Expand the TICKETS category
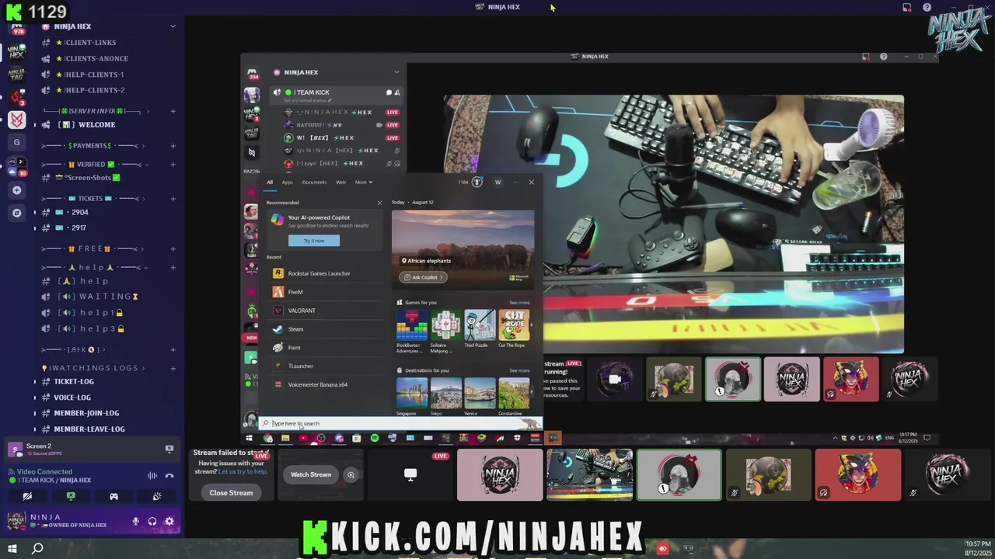Screen dimensions: 995x559 point(91,199)
